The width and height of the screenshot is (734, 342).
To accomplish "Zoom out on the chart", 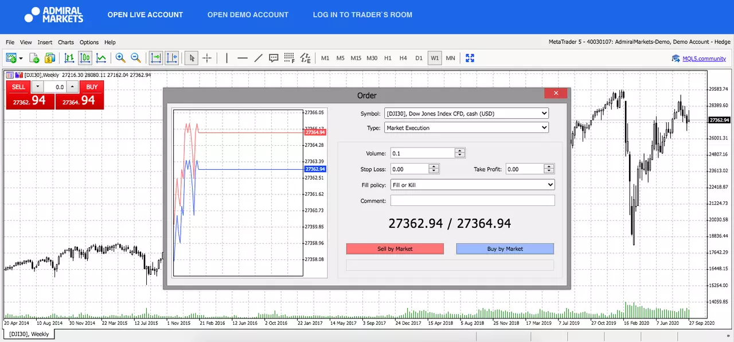I will (136, 58).
